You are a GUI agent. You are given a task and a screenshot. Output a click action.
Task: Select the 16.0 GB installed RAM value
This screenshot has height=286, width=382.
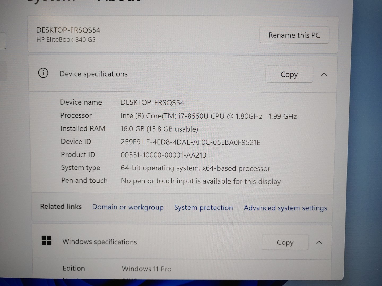pos(159,129)
